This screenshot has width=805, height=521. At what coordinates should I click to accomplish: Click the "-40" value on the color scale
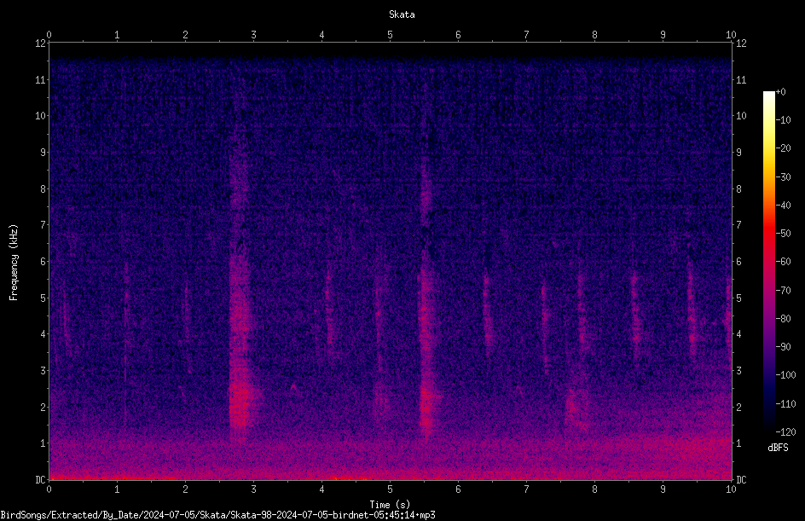click(784, 206)
